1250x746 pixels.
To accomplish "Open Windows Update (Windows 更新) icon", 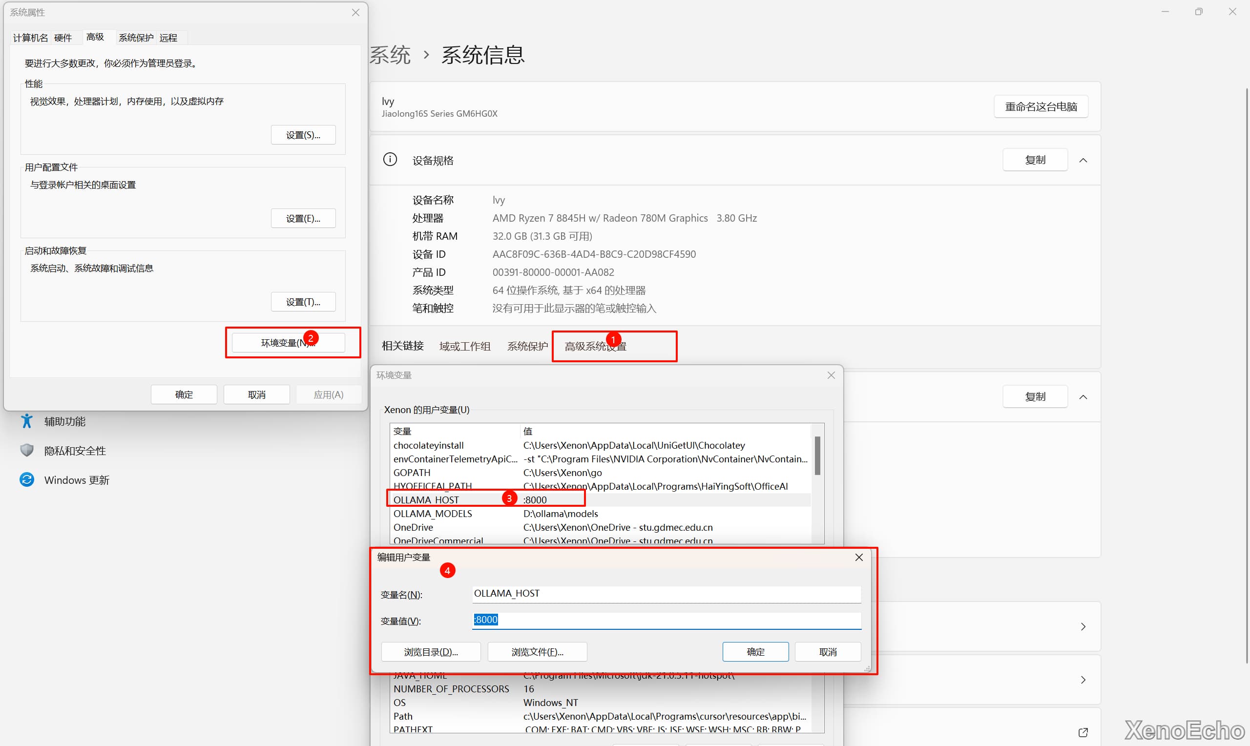I will click(x=27, y=479).
